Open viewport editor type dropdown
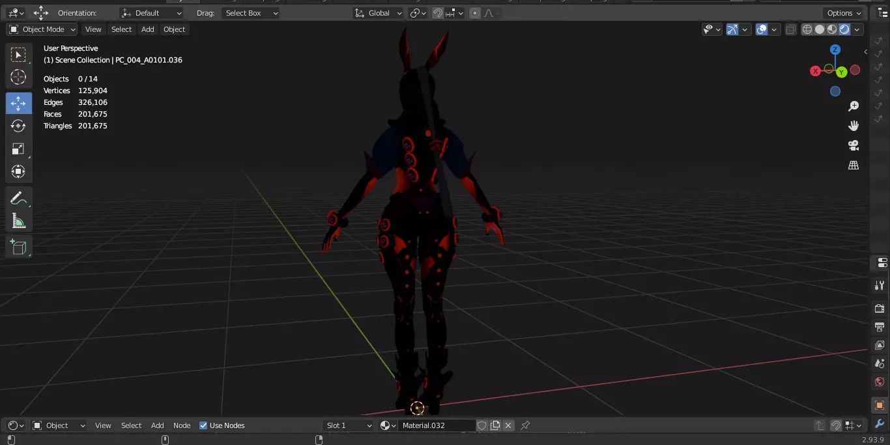890x445 pixels. click(16, 13)
